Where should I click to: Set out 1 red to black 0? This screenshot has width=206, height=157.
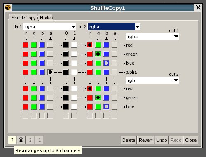point(66,45)
